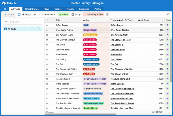Expand the Title column dropdown arrow

pos(80,20)
